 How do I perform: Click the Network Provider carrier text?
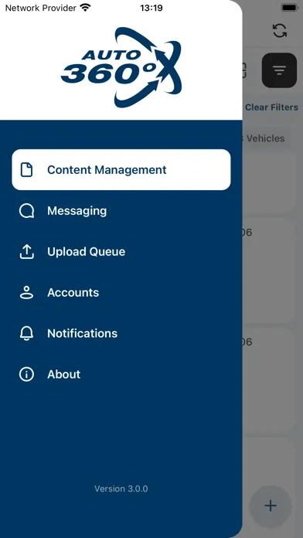41,8
